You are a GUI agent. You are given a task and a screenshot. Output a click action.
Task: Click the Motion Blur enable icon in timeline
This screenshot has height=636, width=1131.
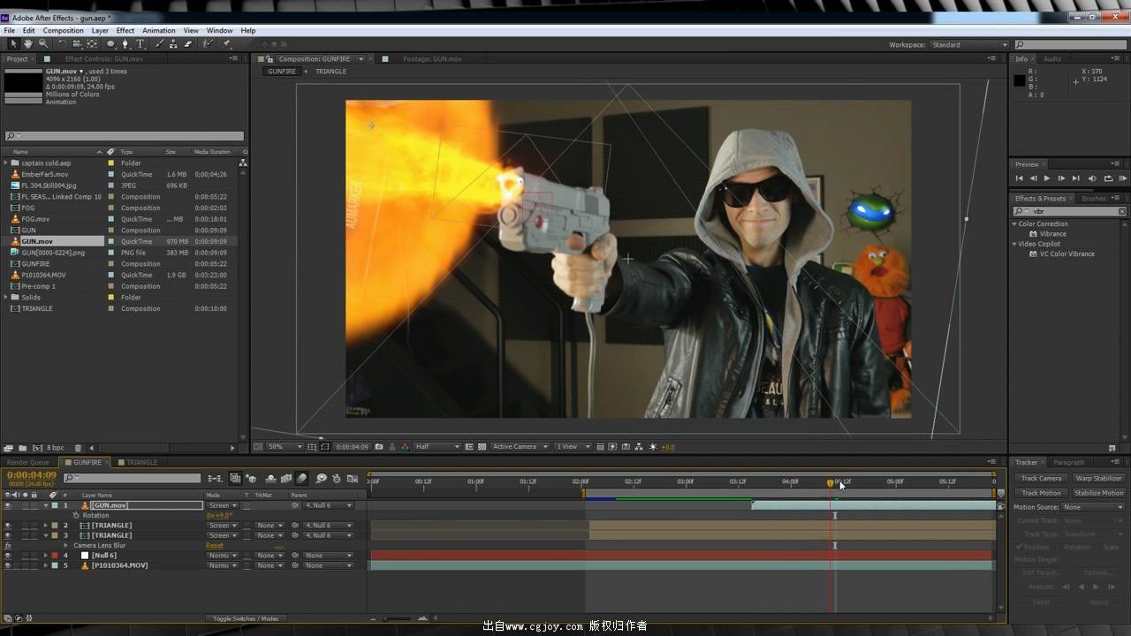[301, 479]
